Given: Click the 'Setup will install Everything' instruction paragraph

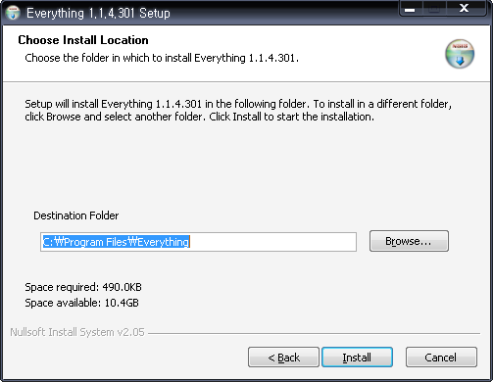Looking at the screenshot, I should [238, 111].
